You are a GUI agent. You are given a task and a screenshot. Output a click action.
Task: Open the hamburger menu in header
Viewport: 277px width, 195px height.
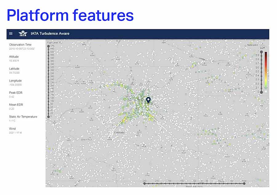pos(11,34)
